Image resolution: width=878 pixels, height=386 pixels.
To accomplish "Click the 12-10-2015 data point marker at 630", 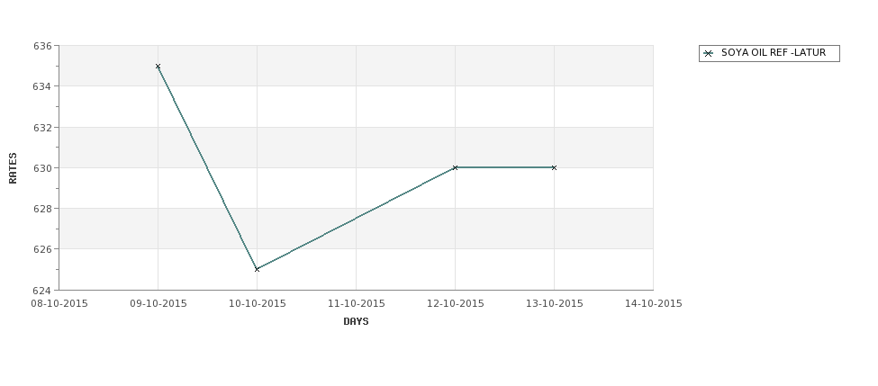I will click(x=456, y=167).
